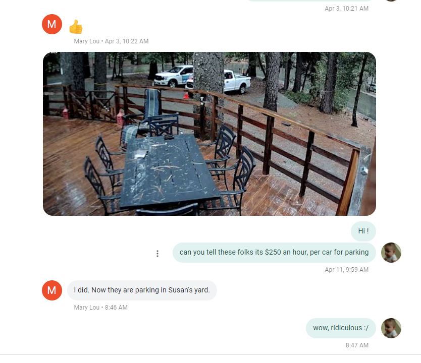
Task: Select the "$250 an hour" parking message bubble
Action: [x=274, y=253]
